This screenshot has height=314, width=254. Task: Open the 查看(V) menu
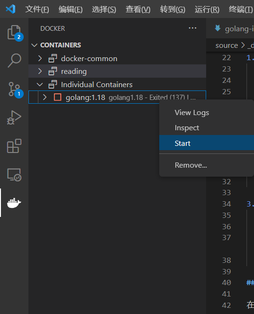pyautogui.click(x=138, y=9)
